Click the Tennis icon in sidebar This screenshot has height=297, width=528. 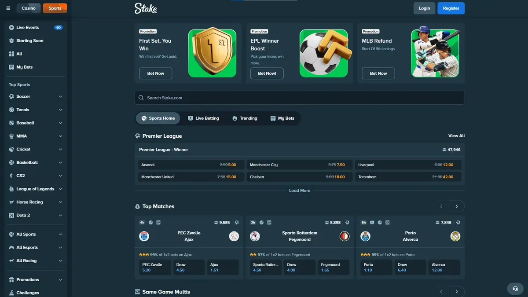pos(12,110)
